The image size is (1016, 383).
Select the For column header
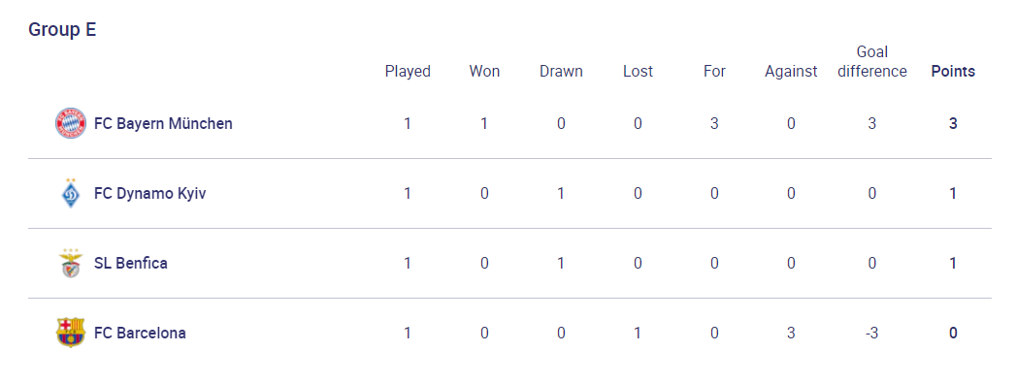(714, 71)
